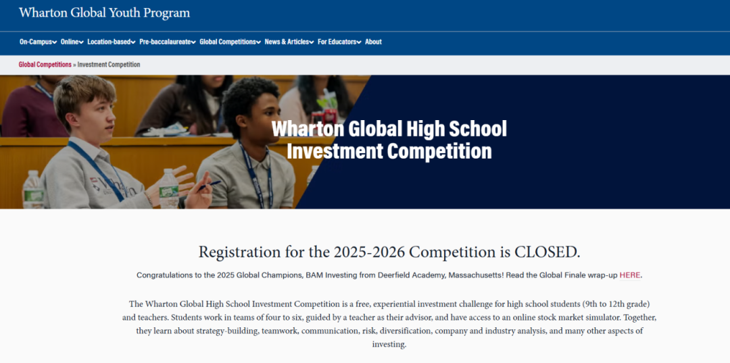The image size is (730, 363).
Task: Open the Pre-baccalaureate navigation menu item
Action: [x=165, y=42]
